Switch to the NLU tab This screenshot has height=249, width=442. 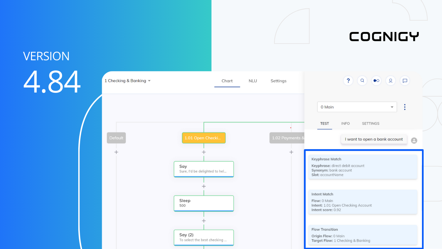pyautogui.click(x=253, y=81)
